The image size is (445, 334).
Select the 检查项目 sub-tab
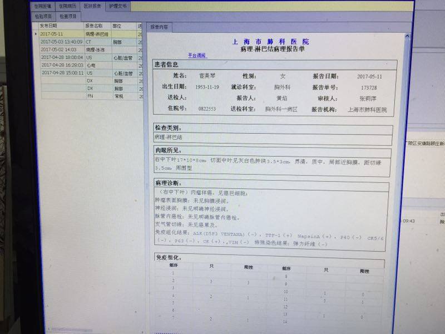pyautogui.click(x=68, y=16)
